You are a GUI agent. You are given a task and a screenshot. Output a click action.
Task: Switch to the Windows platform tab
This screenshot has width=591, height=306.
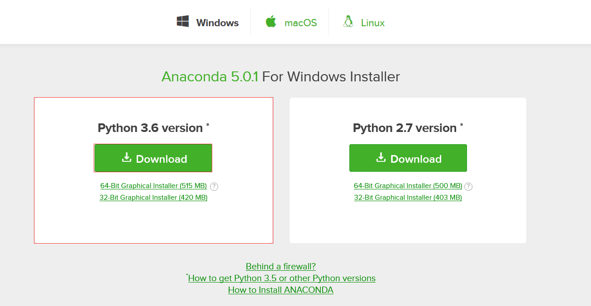click(x=207, y=22)
